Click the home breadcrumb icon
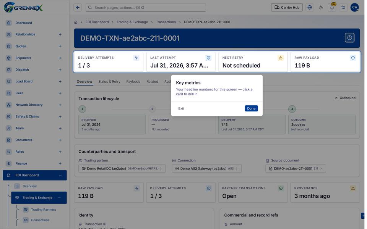 pos(76,22)
